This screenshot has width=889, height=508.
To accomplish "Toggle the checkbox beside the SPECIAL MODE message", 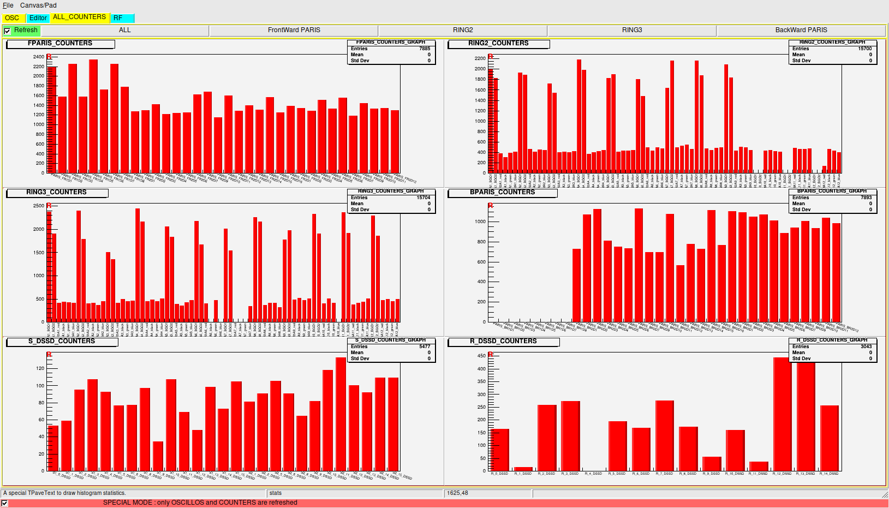I will tap(5, 503).
